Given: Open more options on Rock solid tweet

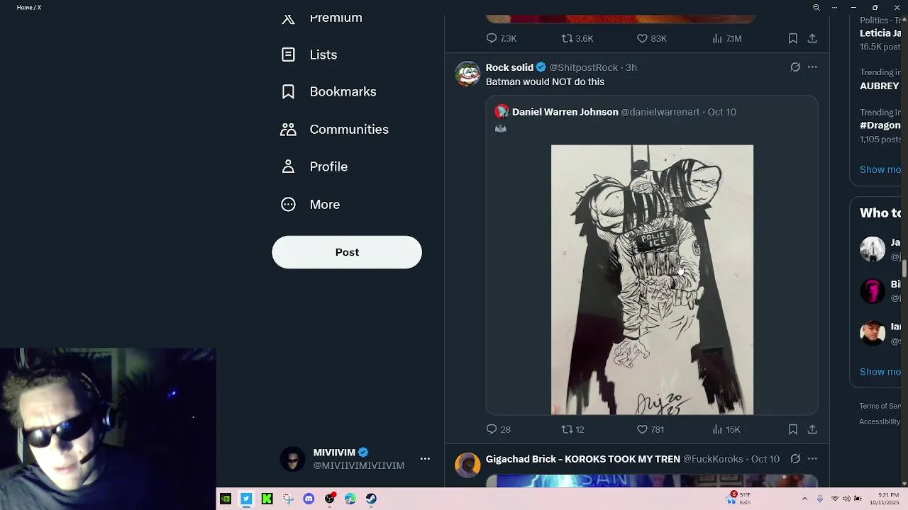Looking at the screenshot, I should pyautogui.click(x=812, y=67).
